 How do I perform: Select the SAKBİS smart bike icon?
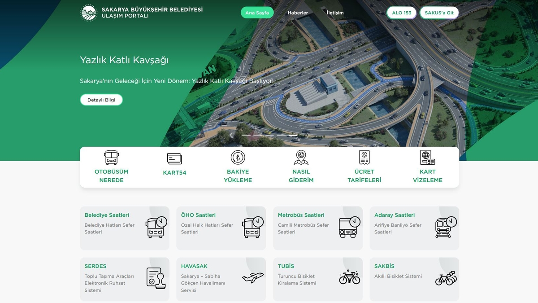coord(446,278)
